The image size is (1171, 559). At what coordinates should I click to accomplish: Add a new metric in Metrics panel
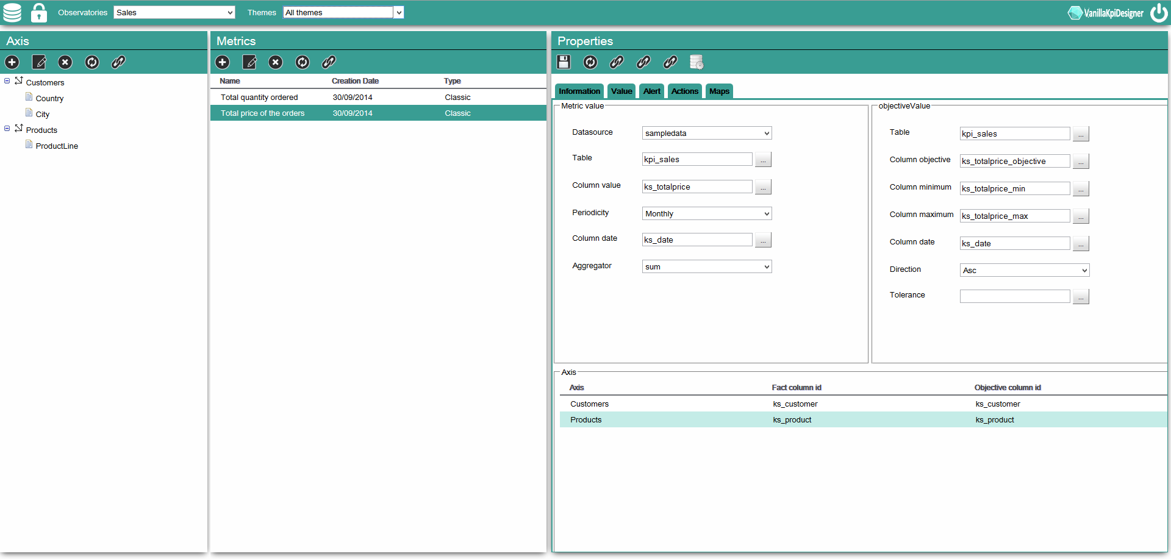223,62
